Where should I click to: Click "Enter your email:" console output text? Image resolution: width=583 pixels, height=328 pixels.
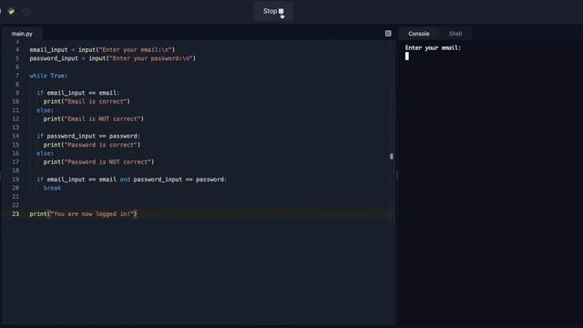coord(433,47)
